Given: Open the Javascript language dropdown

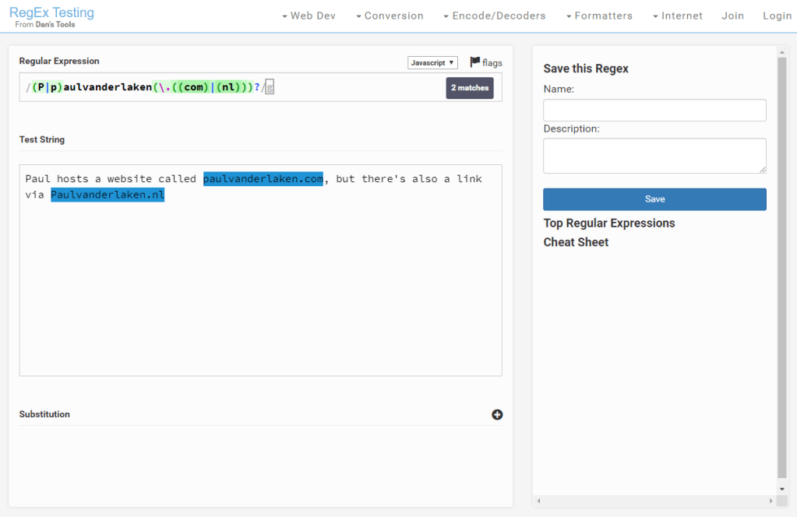Looking at the screenshot, I should [x=432, y=63].
